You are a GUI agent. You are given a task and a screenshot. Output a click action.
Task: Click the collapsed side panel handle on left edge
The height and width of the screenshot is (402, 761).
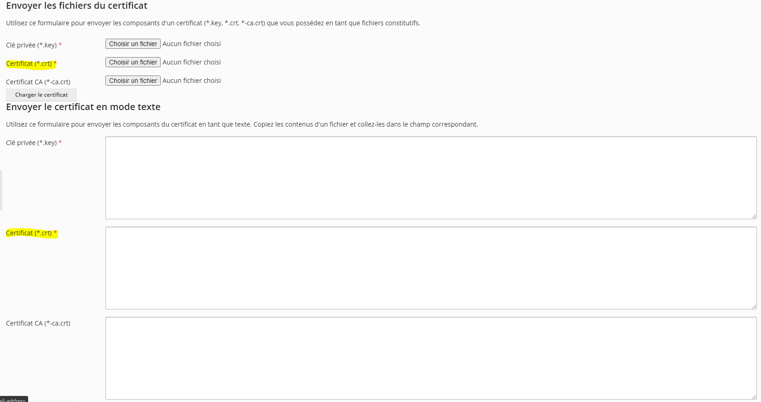pyautogui.click(x=1, y=190)
